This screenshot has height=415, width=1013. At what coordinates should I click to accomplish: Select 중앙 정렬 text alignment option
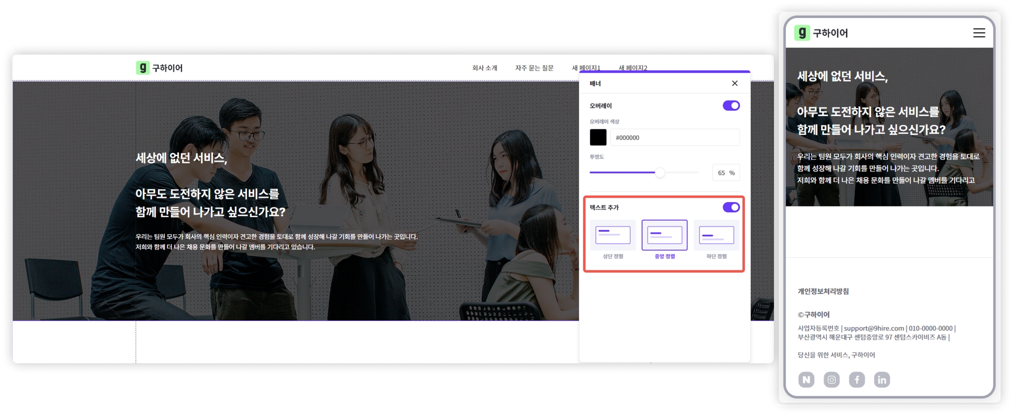tap(664, 240)
